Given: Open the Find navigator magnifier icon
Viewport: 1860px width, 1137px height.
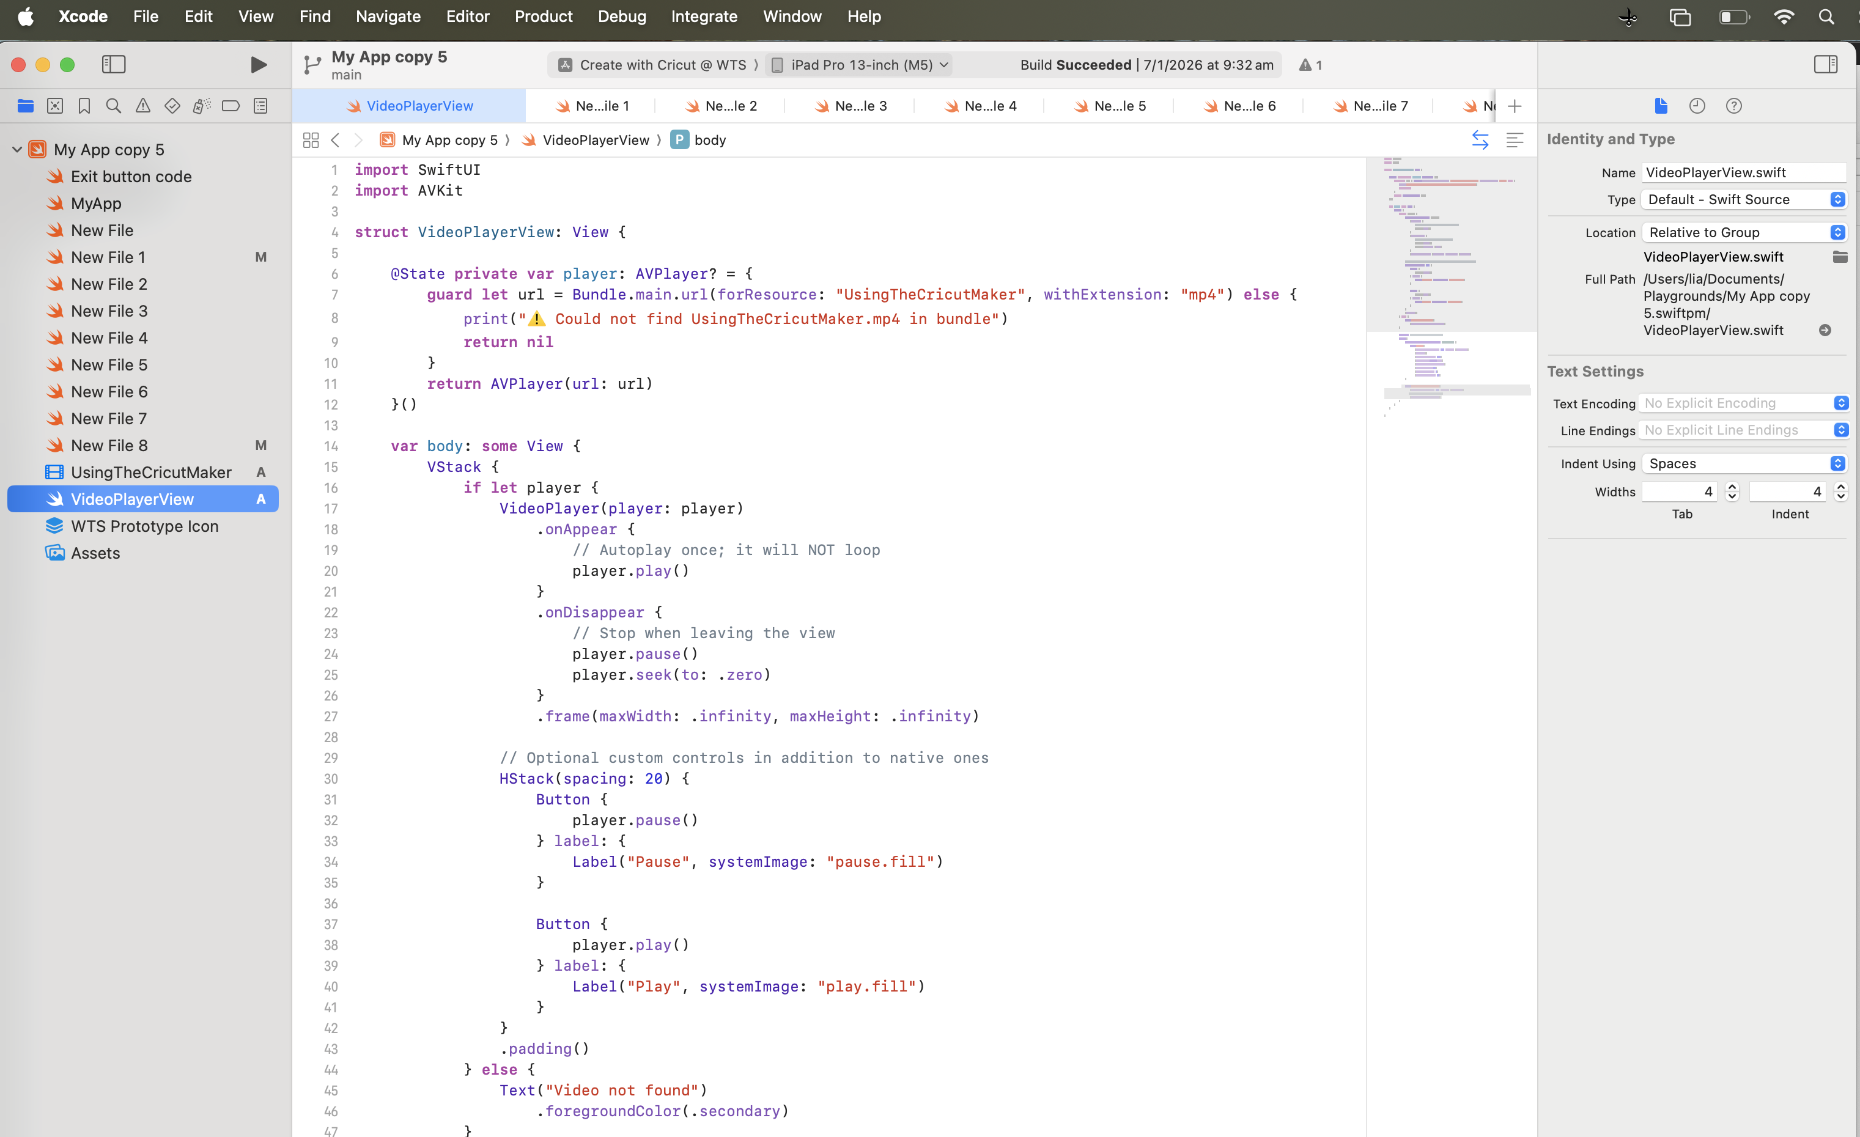Looking at the screenshot, I should [113, 106].
